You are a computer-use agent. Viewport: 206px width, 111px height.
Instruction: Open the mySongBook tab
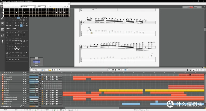[192, 7]
